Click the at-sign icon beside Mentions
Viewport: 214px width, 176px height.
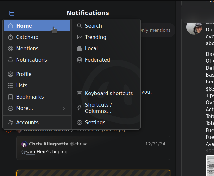point(10,49)
